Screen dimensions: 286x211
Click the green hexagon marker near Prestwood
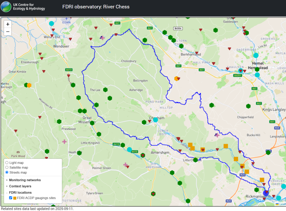(59, 121)
